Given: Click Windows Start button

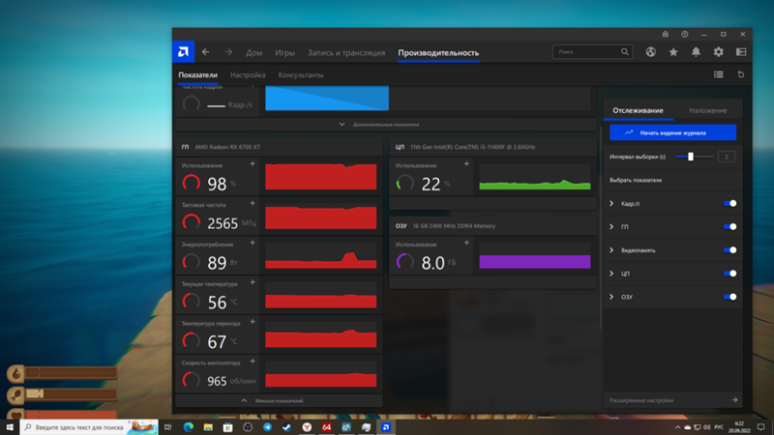Looking at the screenshot, I should (x=10, y=427).
